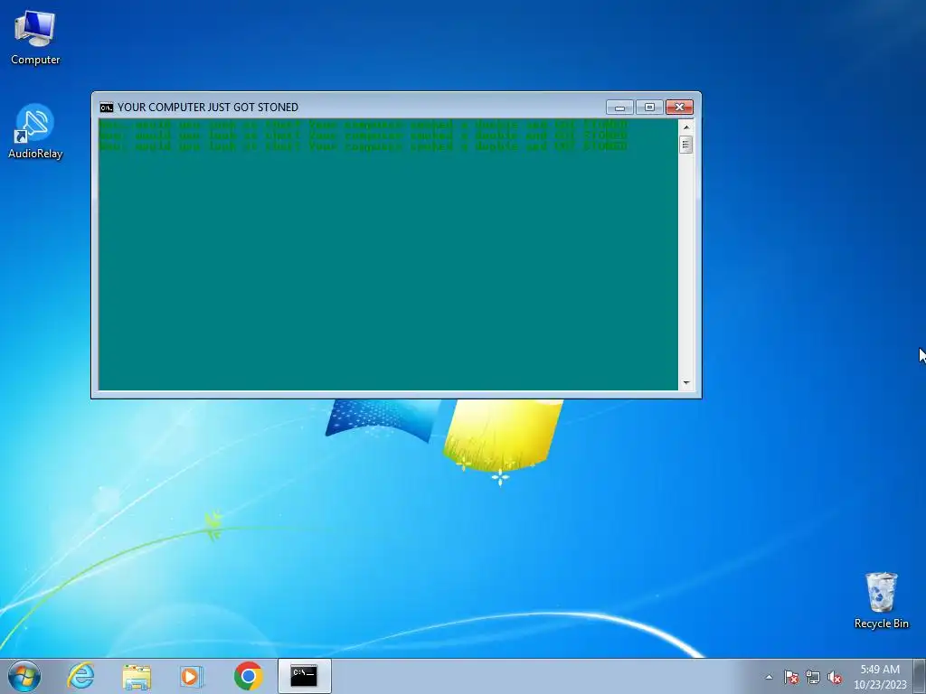Open the clock showing 5:49 AM
This screenshot has width=926, height=694.
coord(880,676)
